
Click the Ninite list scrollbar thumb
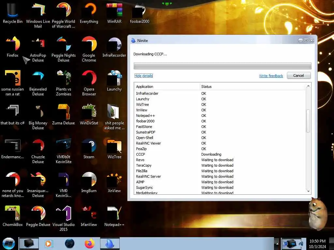point(308,121)
